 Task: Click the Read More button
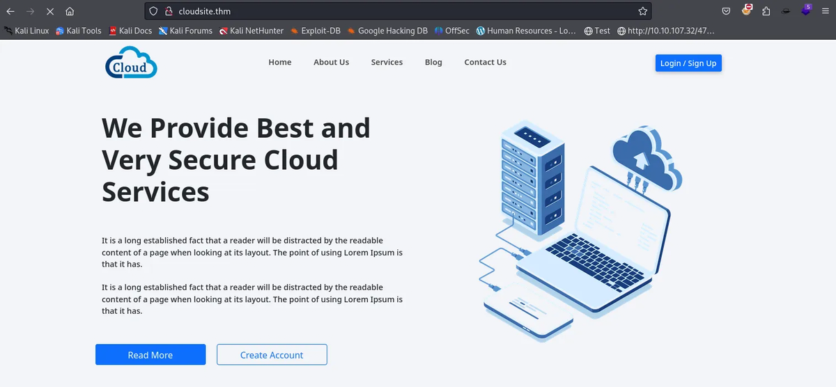[x=150, y=355]
